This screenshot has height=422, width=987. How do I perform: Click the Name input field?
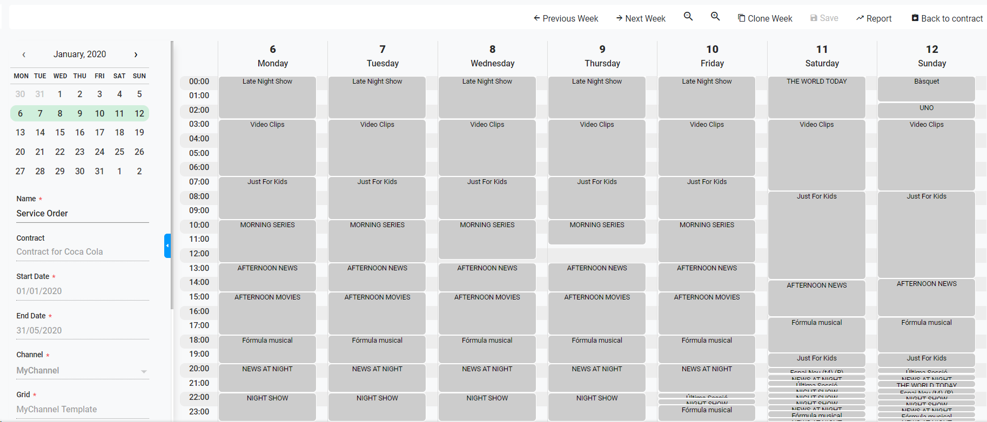pyautogui.click(x=82, y=214)
